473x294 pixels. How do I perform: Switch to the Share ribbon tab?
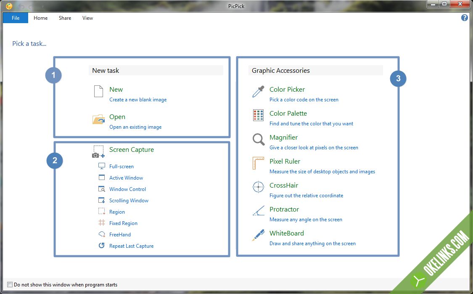65,18
